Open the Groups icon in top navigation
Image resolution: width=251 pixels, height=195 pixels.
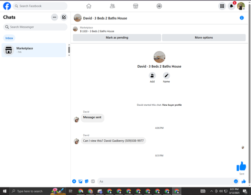(x=159, y=6)
